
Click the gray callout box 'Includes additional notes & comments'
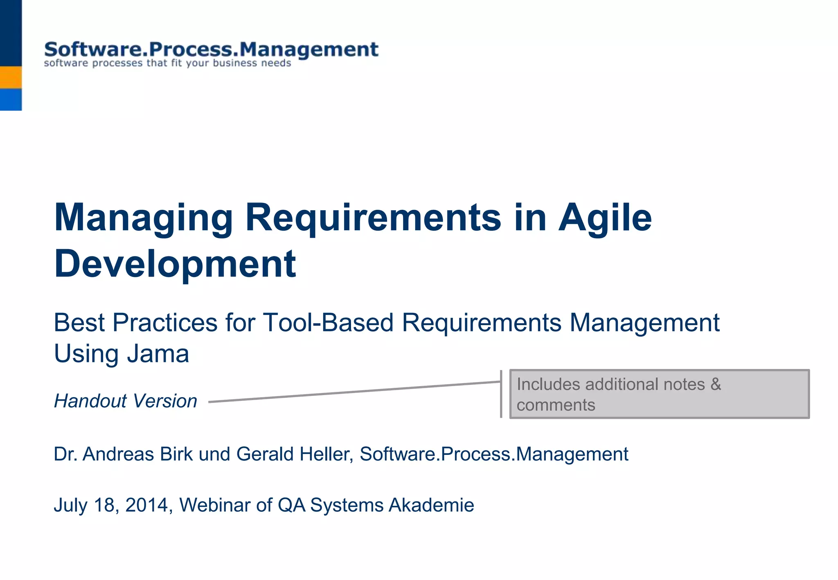(659, 394)
